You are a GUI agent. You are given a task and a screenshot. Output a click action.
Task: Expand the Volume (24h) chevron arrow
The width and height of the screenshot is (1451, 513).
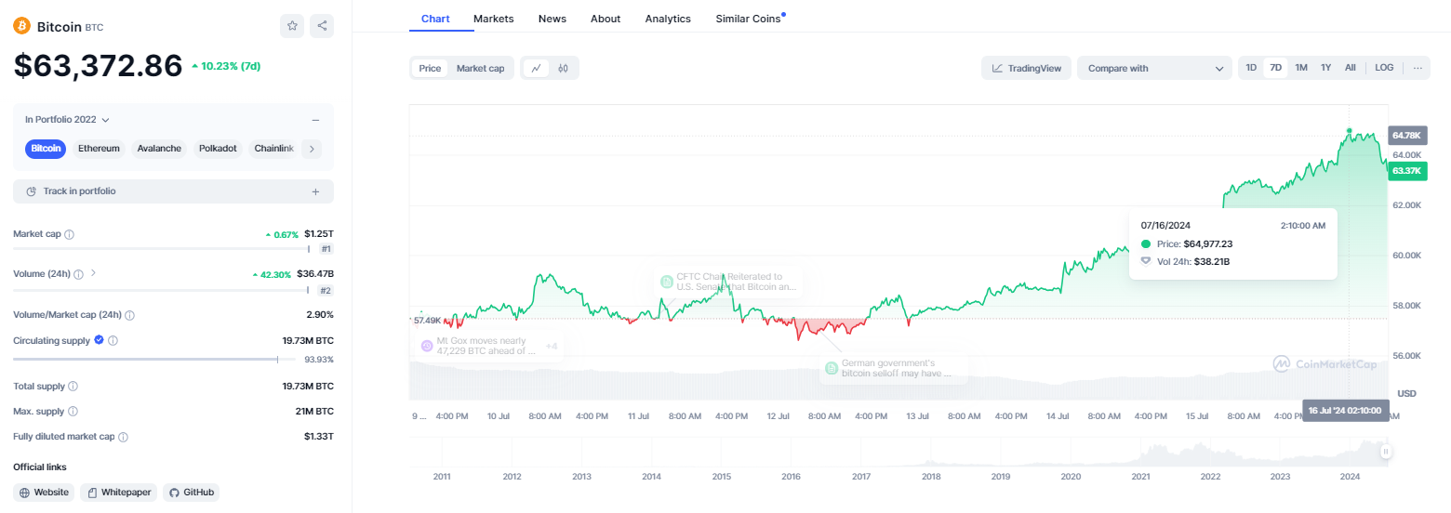93,274
